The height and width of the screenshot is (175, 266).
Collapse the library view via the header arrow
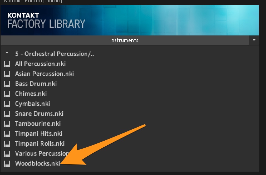[253, 40]
